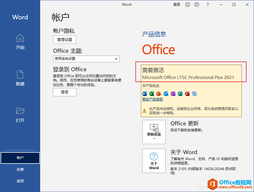This screenshot has height=192, width=254.
Task: Open the Access database icon
Action: click(x=187, y=94)
